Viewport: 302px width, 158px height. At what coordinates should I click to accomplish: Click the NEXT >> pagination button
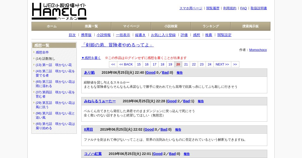pyautogui.click(x=222, y=64)
